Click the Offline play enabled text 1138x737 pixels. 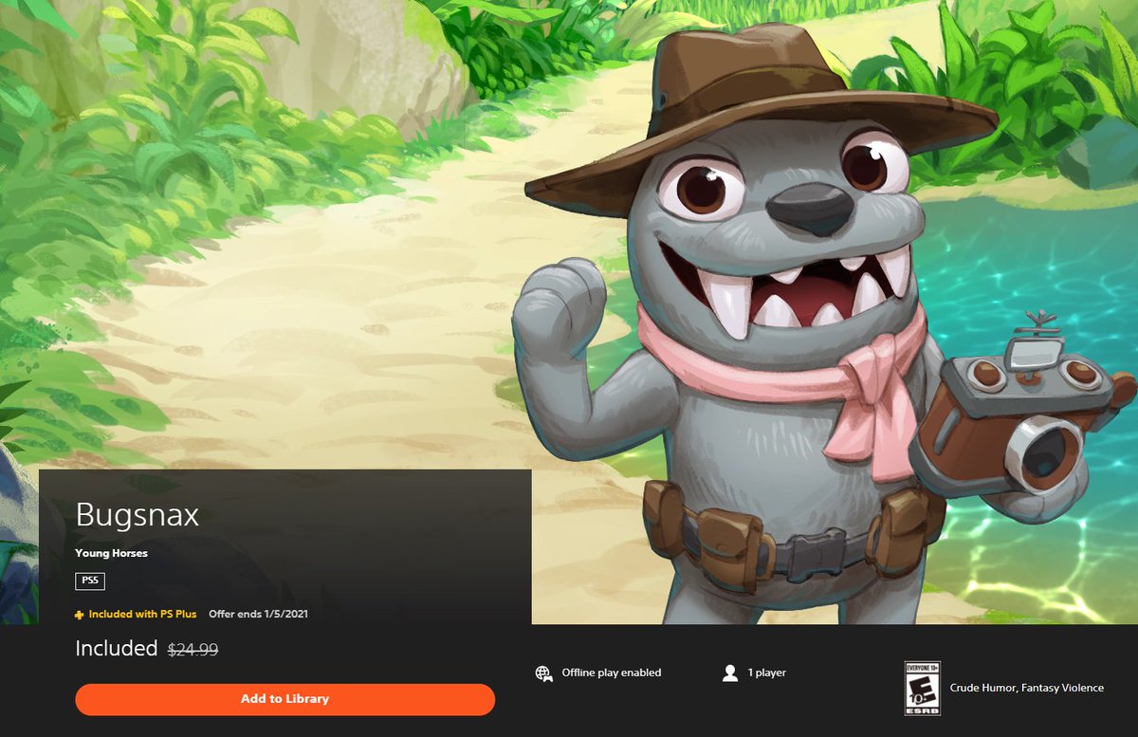coord(612,673)
